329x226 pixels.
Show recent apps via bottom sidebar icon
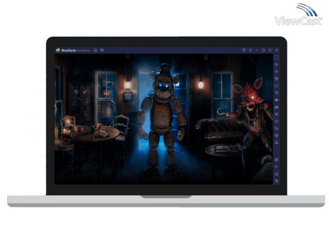[x=277, y=181]
